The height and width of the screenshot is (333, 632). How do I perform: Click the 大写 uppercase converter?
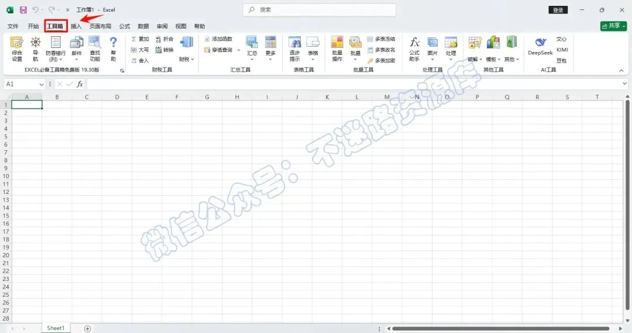click(x=140, y=50)
